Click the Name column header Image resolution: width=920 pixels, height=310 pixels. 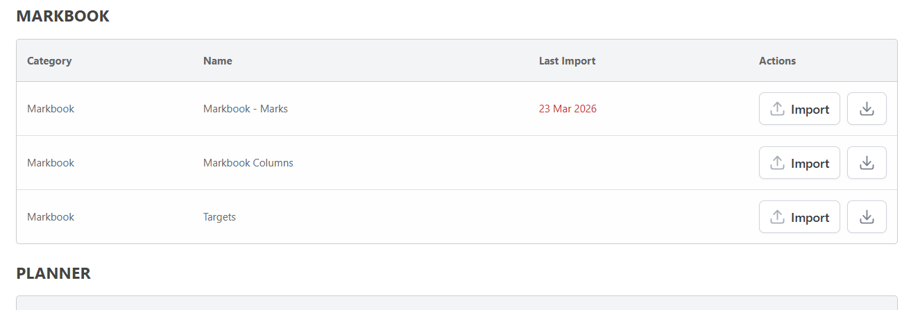tap(217, 61)
